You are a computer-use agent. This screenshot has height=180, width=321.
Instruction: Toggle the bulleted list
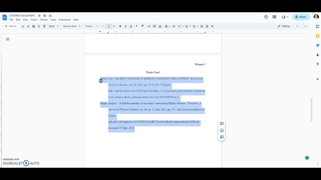tap(187, 26)
